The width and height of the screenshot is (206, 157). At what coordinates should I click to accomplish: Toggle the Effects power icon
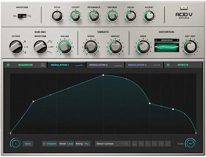(x=168, y=65)
